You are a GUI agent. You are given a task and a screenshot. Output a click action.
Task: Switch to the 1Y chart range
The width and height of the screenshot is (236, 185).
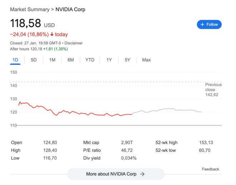point(109,60)
